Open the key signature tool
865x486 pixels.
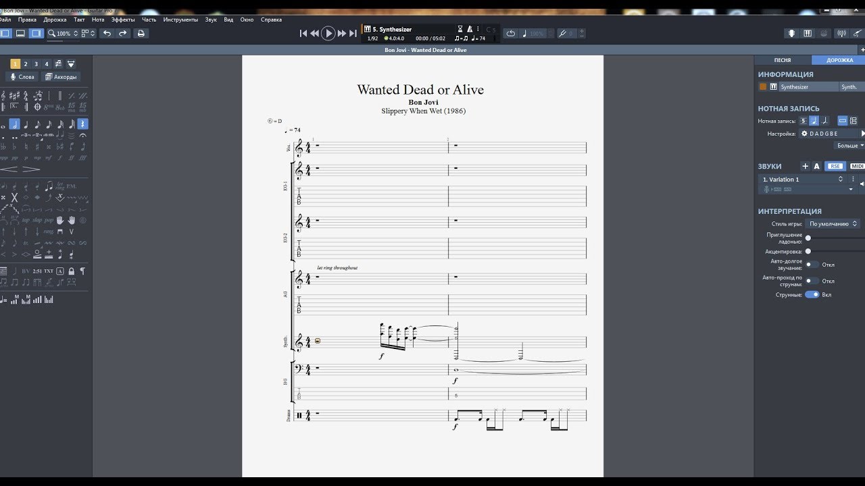click(x=14, y=97)
